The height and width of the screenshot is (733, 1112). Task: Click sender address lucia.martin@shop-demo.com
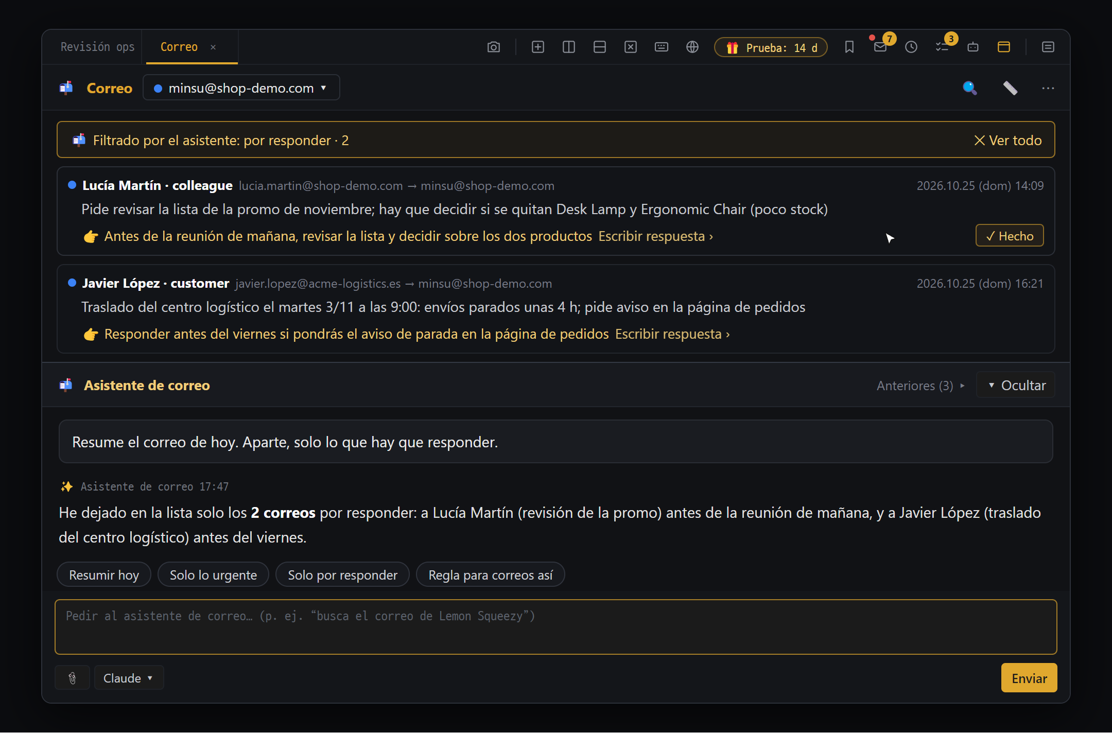pyautogui.click(x=321, y=186)
